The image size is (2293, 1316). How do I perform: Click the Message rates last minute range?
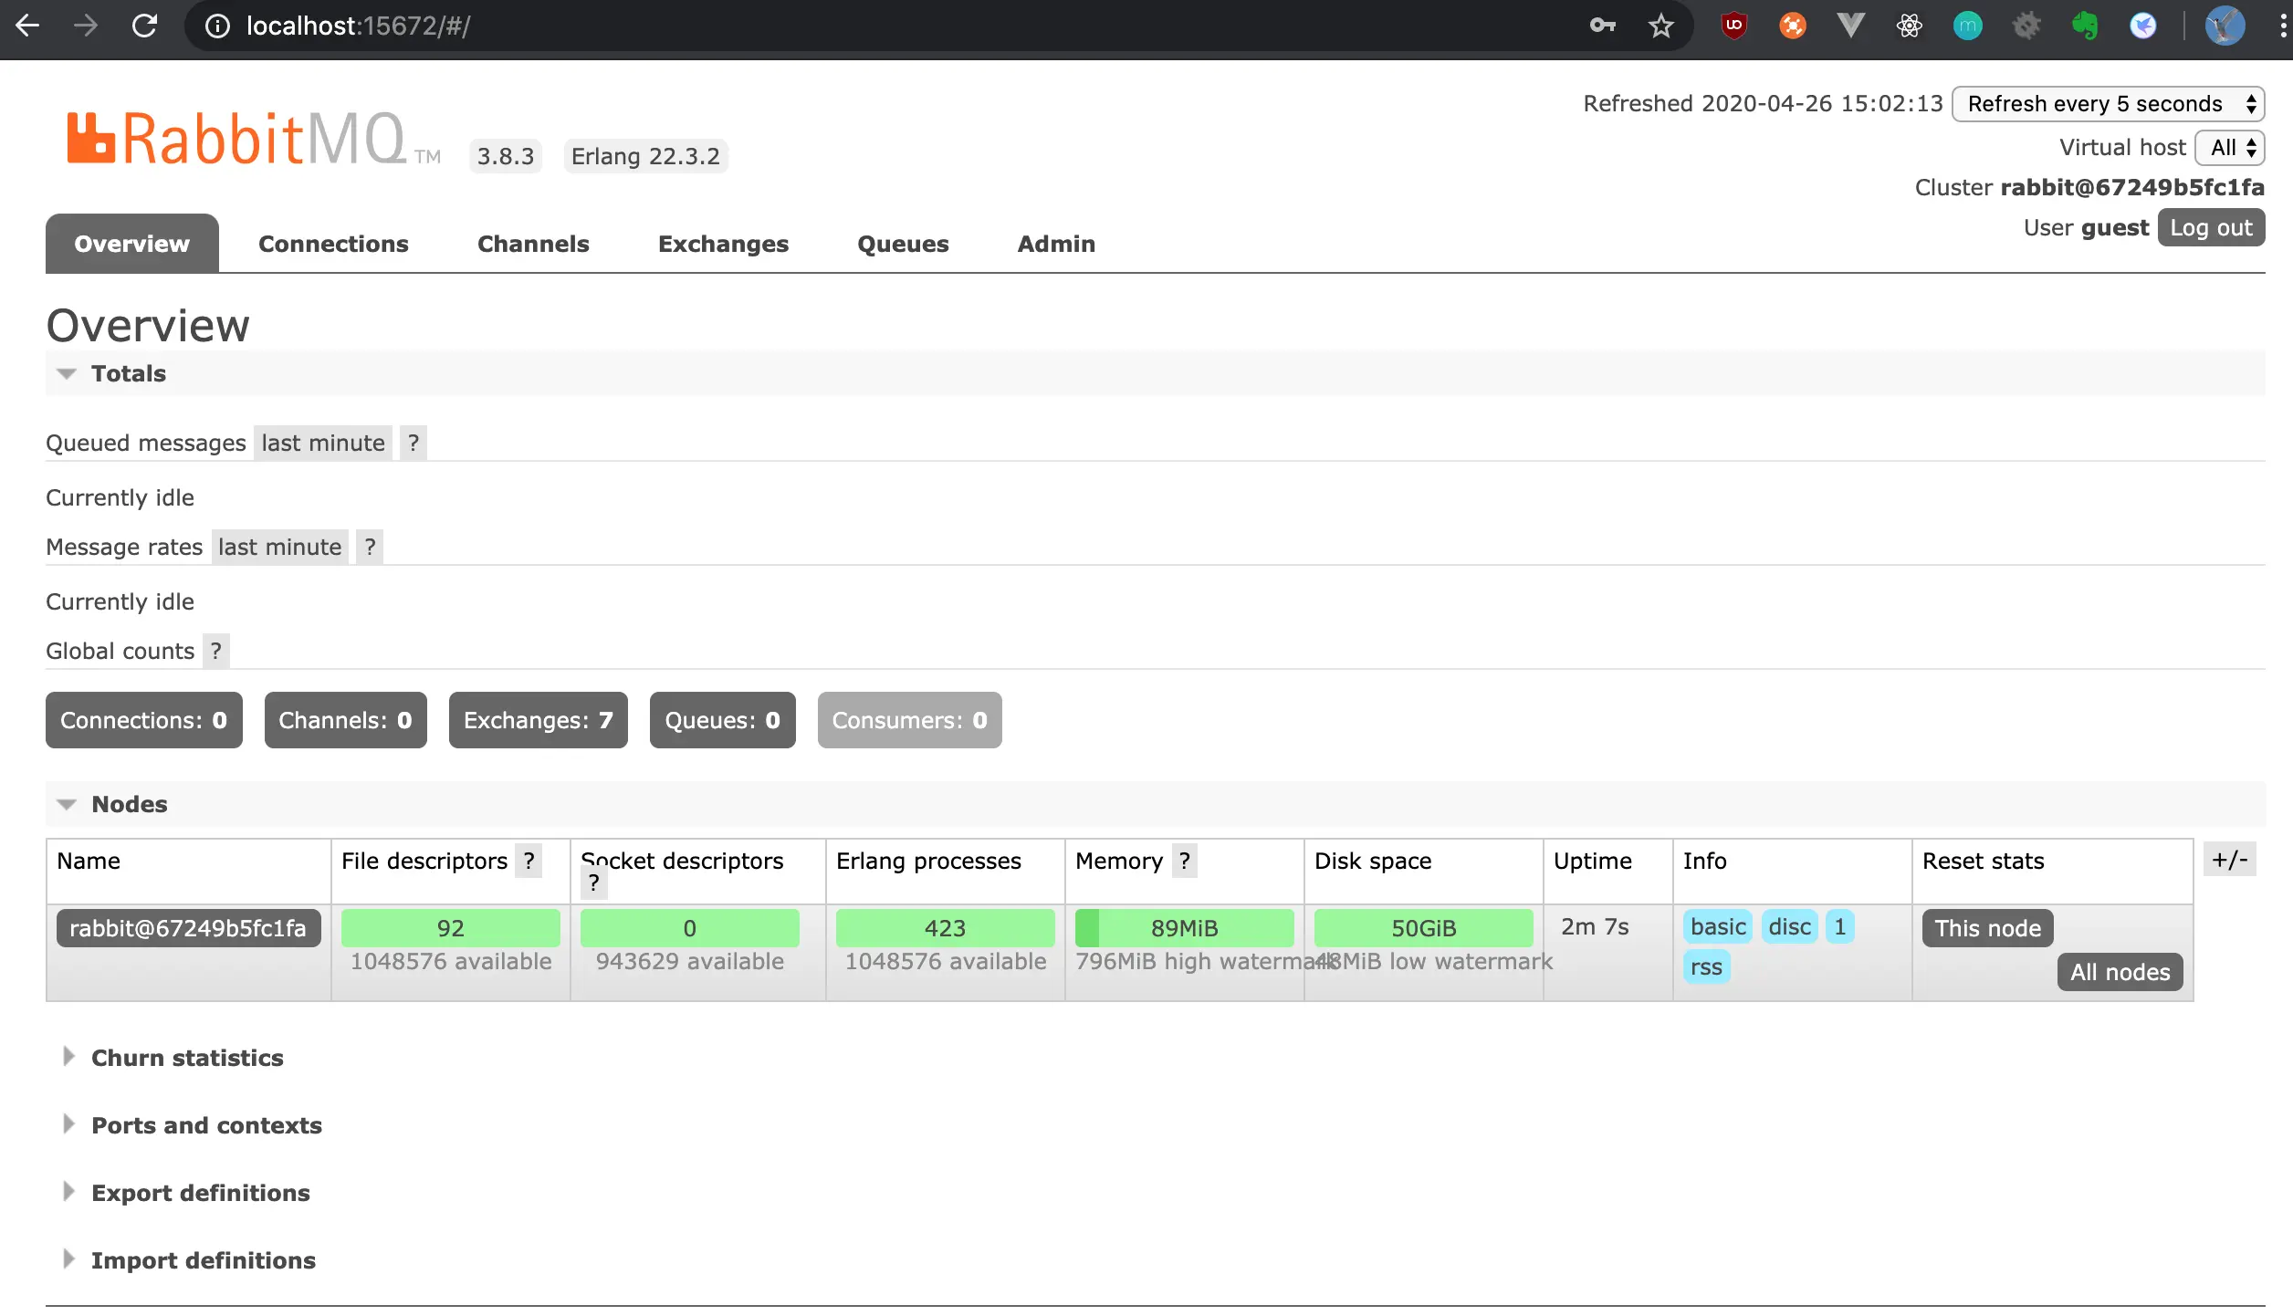tap(279, 547)
